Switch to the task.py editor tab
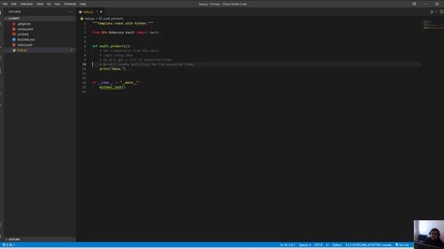Image resolution: width=444 pixels, height=249 pixels. (x=88, y=12)
